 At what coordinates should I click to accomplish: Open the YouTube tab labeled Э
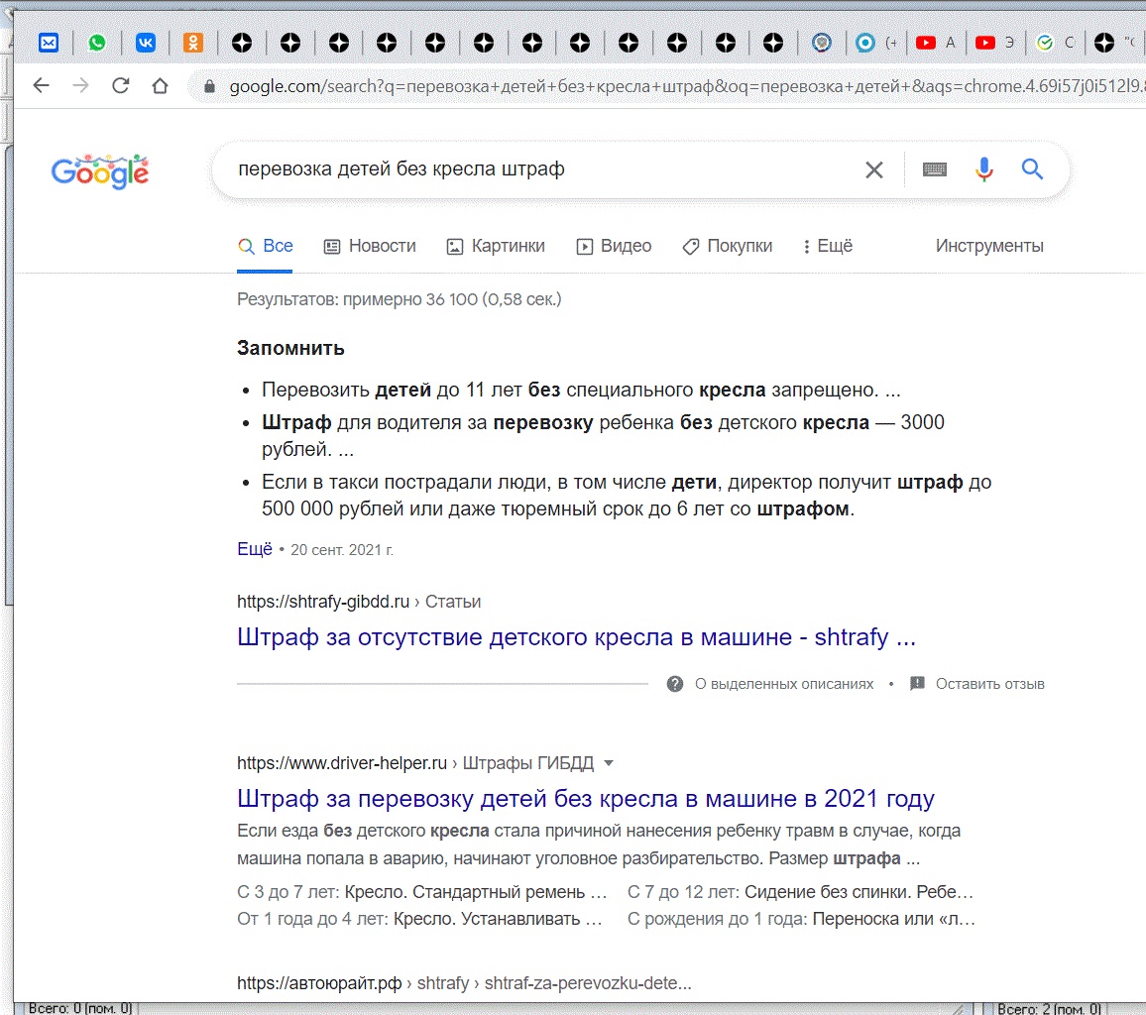(x=994, y=43)
